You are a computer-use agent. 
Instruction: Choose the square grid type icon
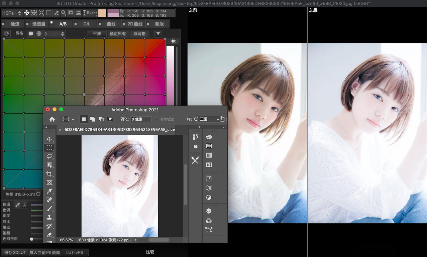pyautogui.click(x=31, y=34)
